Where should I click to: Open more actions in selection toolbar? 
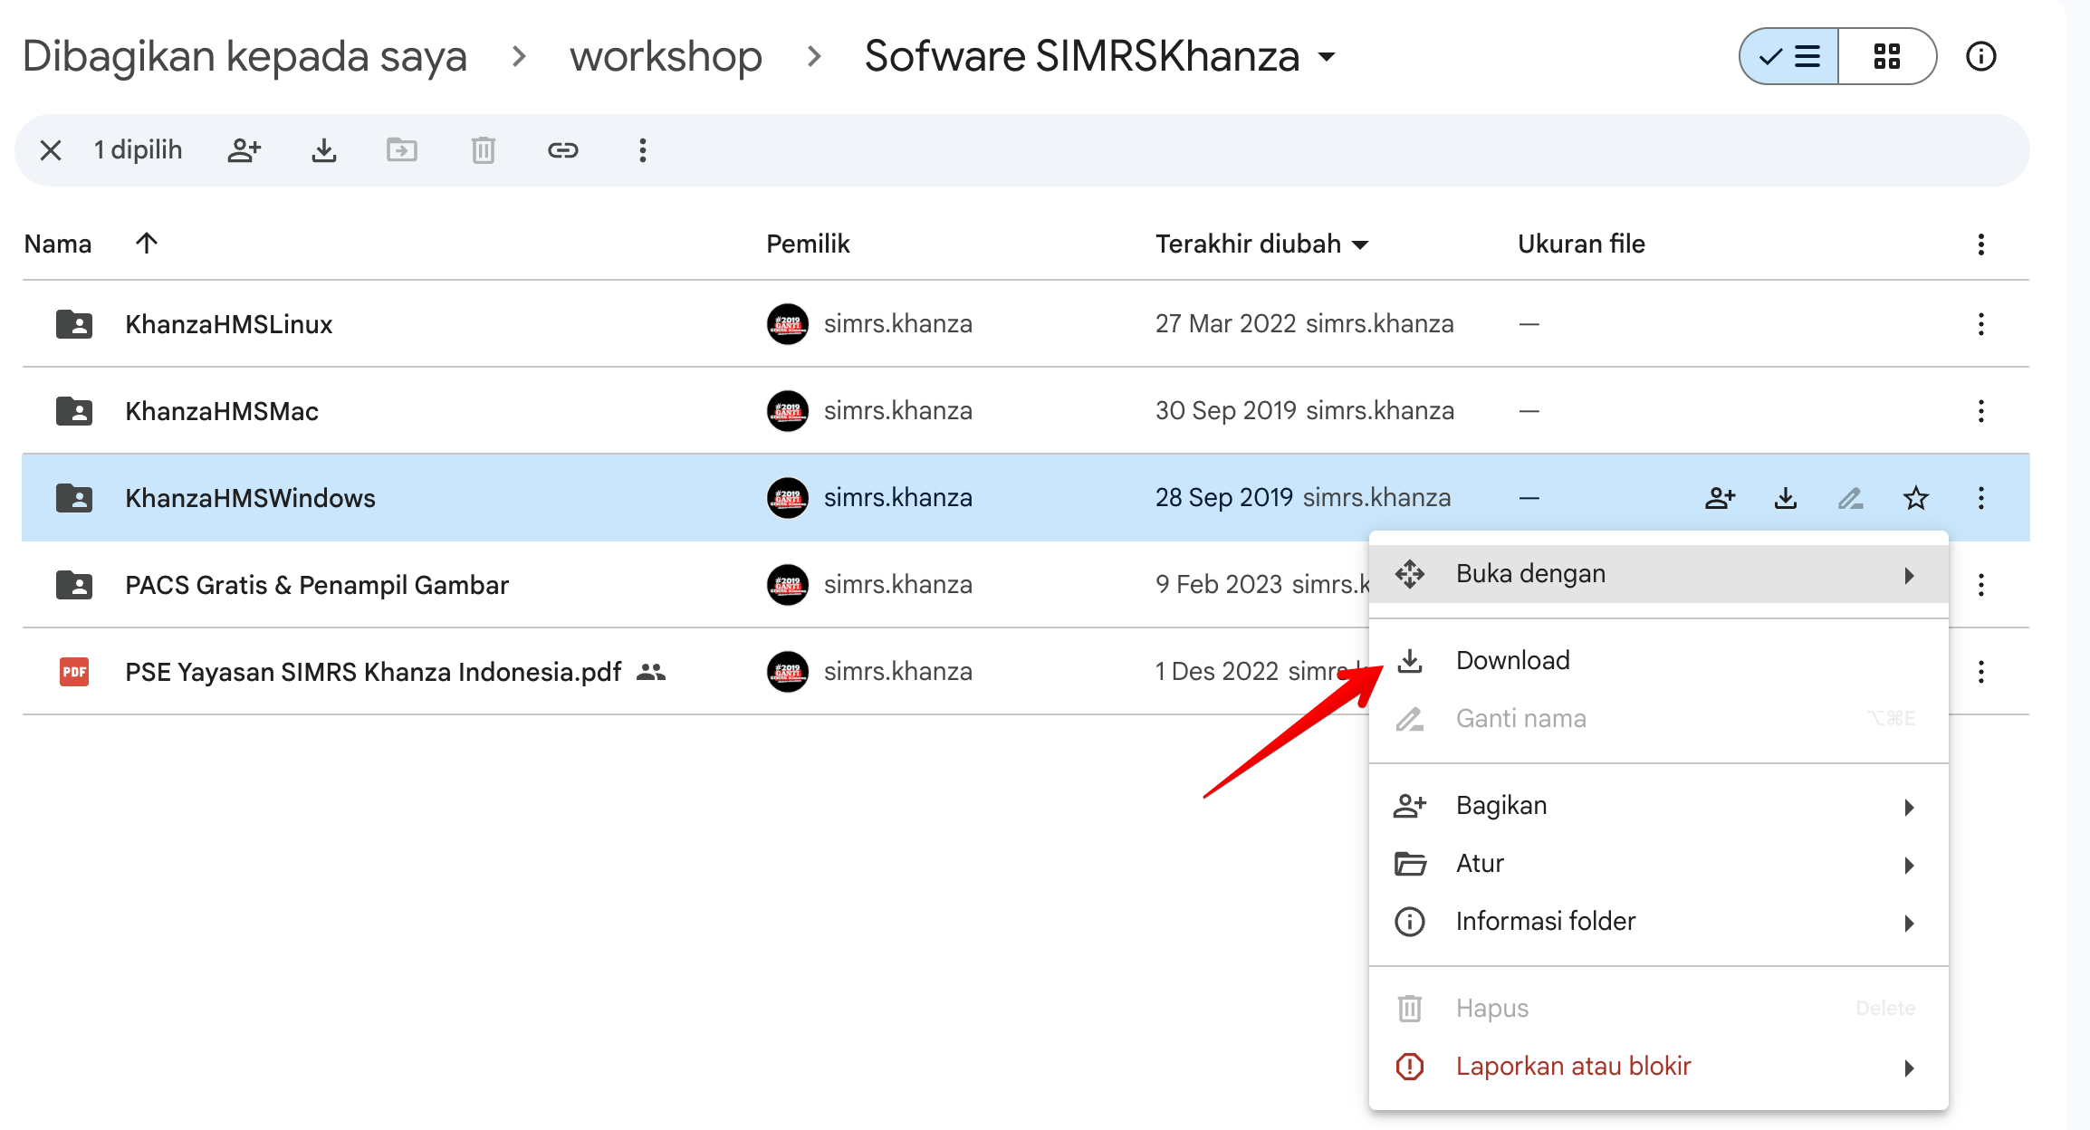pyautogui.click(x=643, y=150)
